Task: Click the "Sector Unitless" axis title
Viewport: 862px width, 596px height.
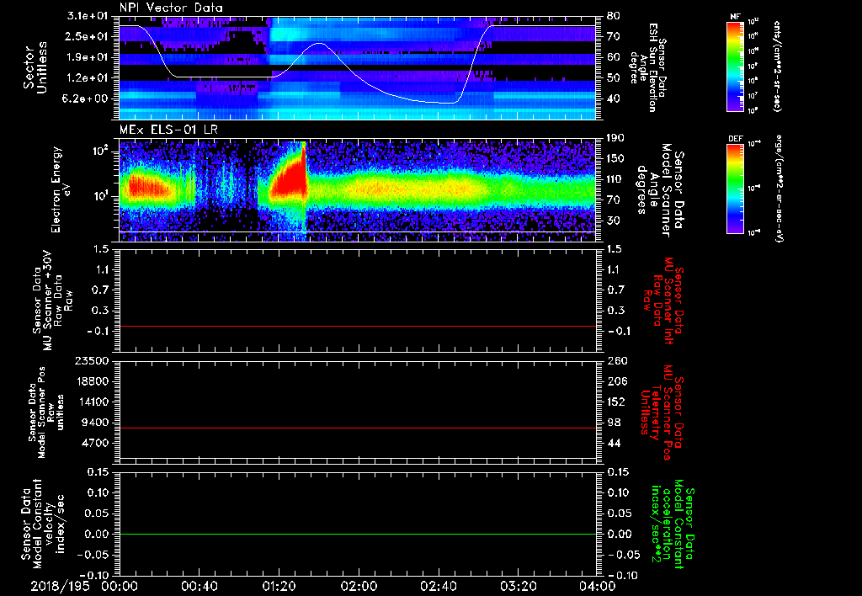Action: point(35,68)
